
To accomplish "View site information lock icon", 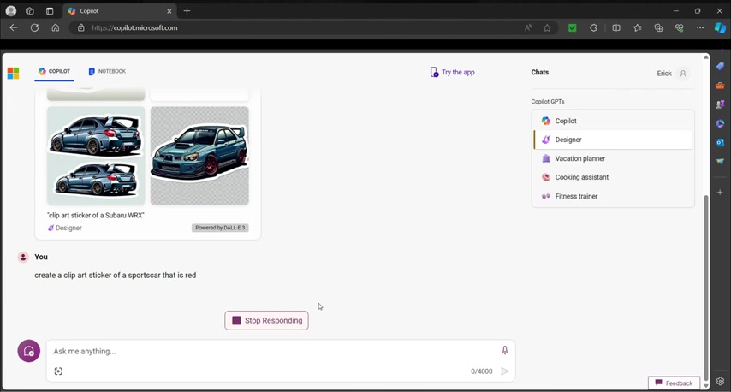I will pyautogui.click(x=81, y=27).
